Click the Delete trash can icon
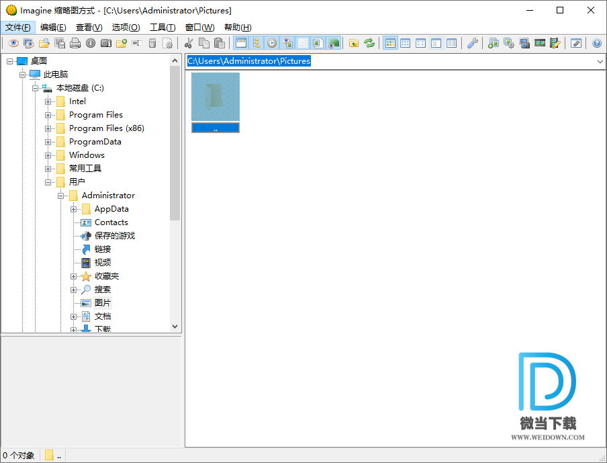This screenshot has height=463, width=607. pos(152,43)
